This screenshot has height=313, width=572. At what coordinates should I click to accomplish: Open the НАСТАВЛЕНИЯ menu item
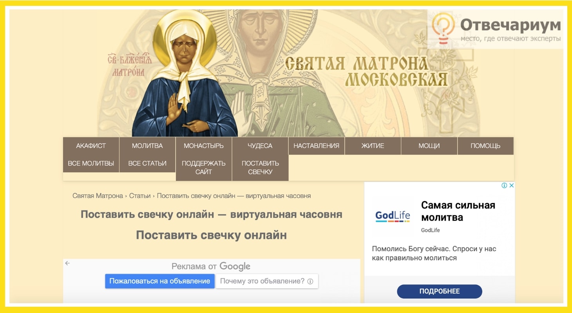[317, 146]
